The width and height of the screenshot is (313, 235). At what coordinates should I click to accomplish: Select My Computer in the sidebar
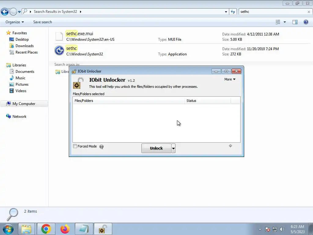coord(24,104)
